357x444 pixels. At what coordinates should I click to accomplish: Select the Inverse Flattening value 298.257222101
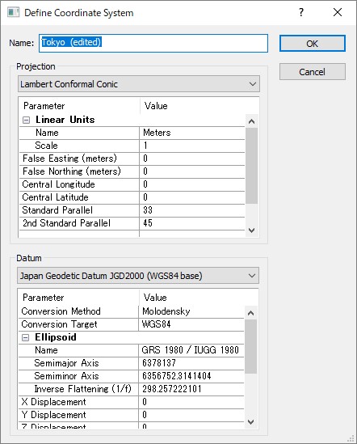[x=191, y=389]
